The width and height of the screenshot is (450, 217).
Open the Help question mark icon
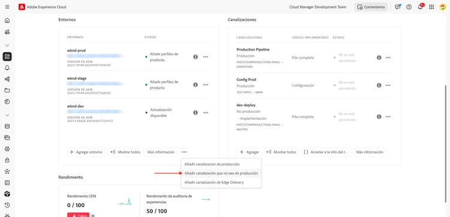(x=409, y=7)
